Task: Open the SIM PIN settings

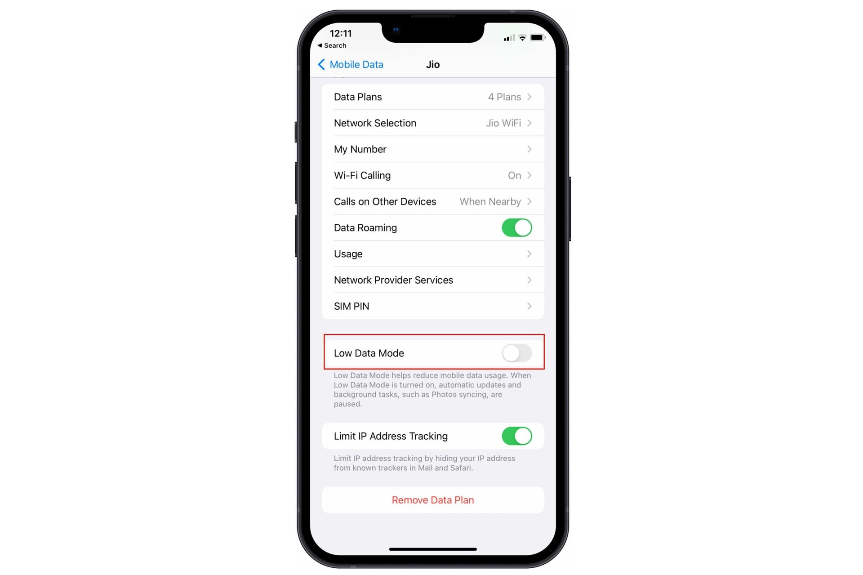Action: pyautogui.click(x=432, y=305)
